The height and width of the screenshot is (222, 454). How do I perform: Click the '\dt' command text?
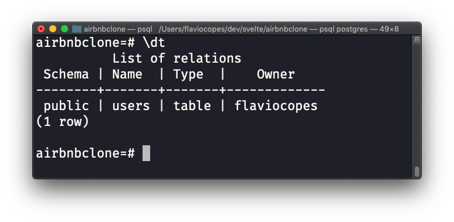[x=154, y=43]
